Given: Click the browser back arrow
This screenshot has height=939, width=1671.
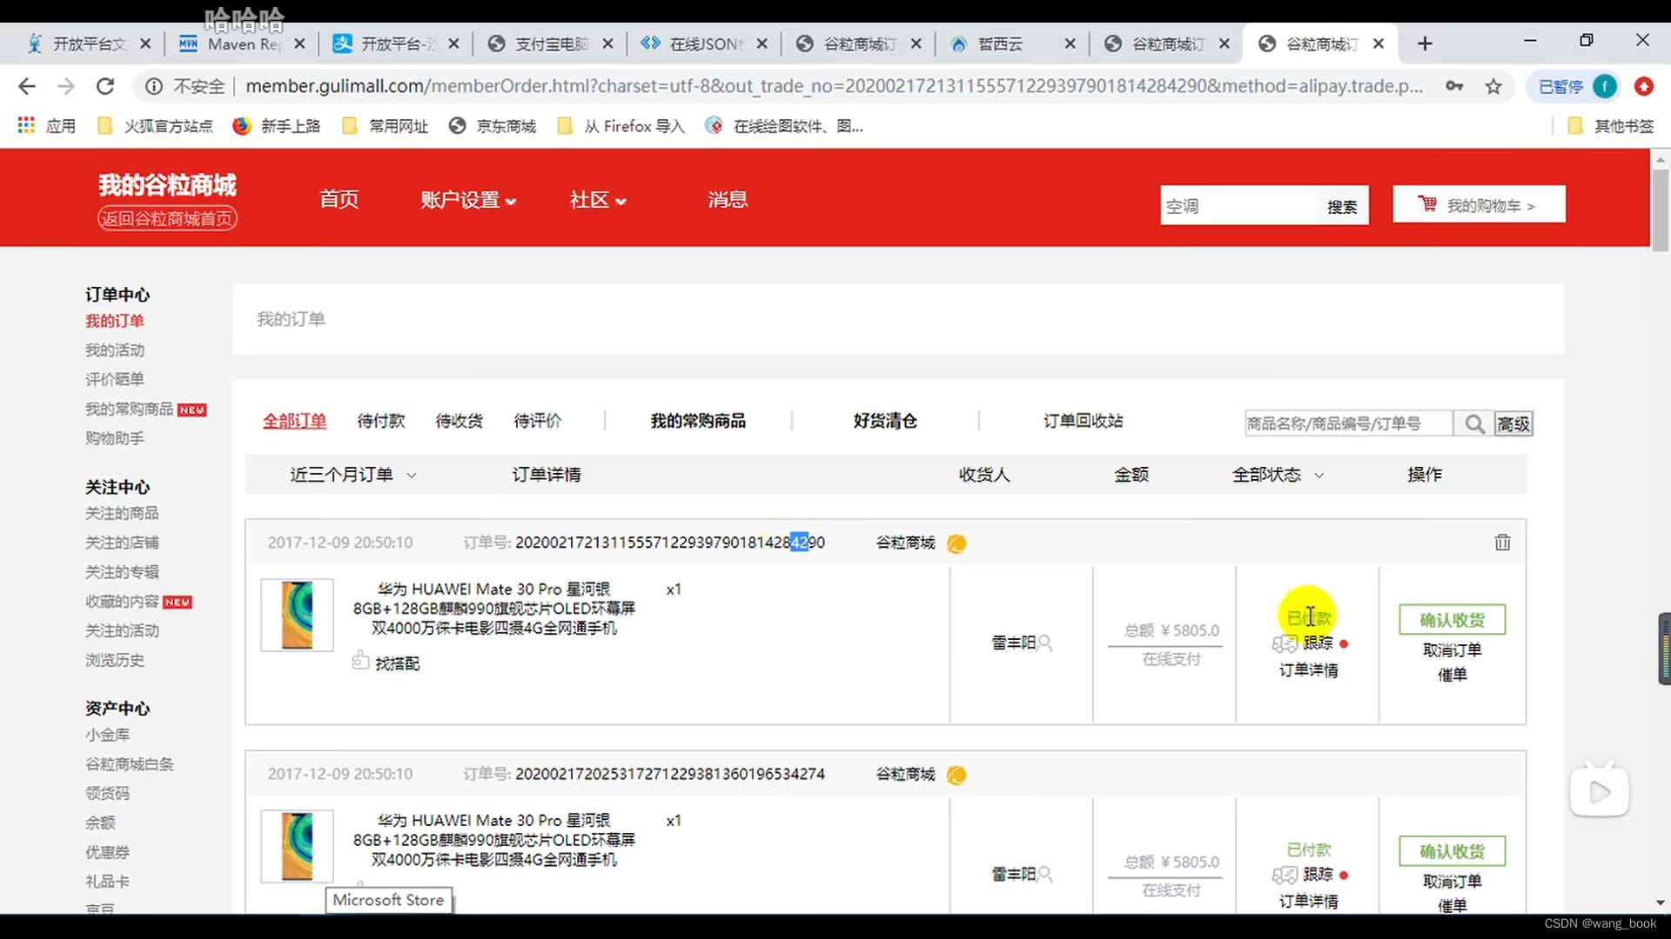Looking at the screenshot, I should [27, 86].
